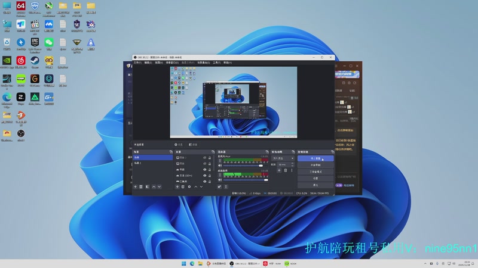This screenshot has height=268, width=478.
Task: Mute the Mic/Aux speaker icon
Action: pos(220,166)
